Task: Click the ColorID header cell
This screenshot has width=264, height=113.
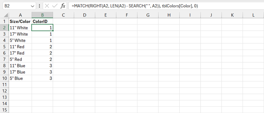Action: pos(42,21)
